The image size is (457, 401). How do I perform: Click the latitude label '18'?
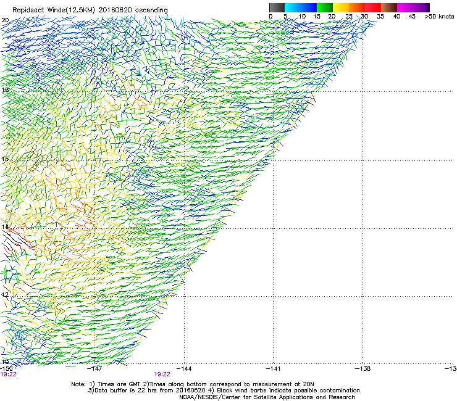click(5, 89)
